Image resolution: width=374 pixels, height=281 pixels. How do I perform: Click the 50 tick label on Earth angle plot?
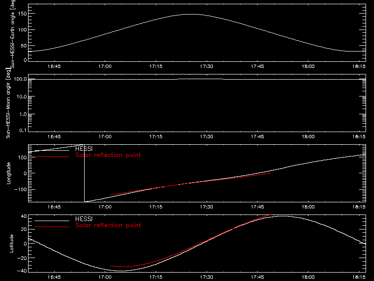coord(24,46)
